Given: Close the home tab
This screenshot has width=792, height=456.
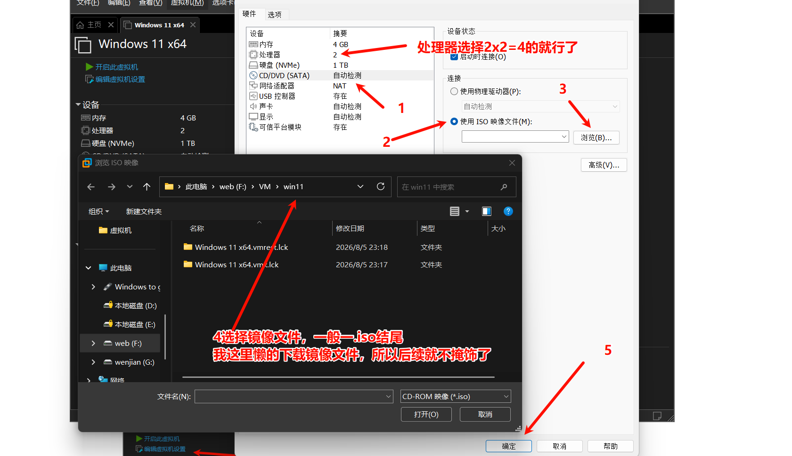Looking at the screenshot, I should pos(111,24).
